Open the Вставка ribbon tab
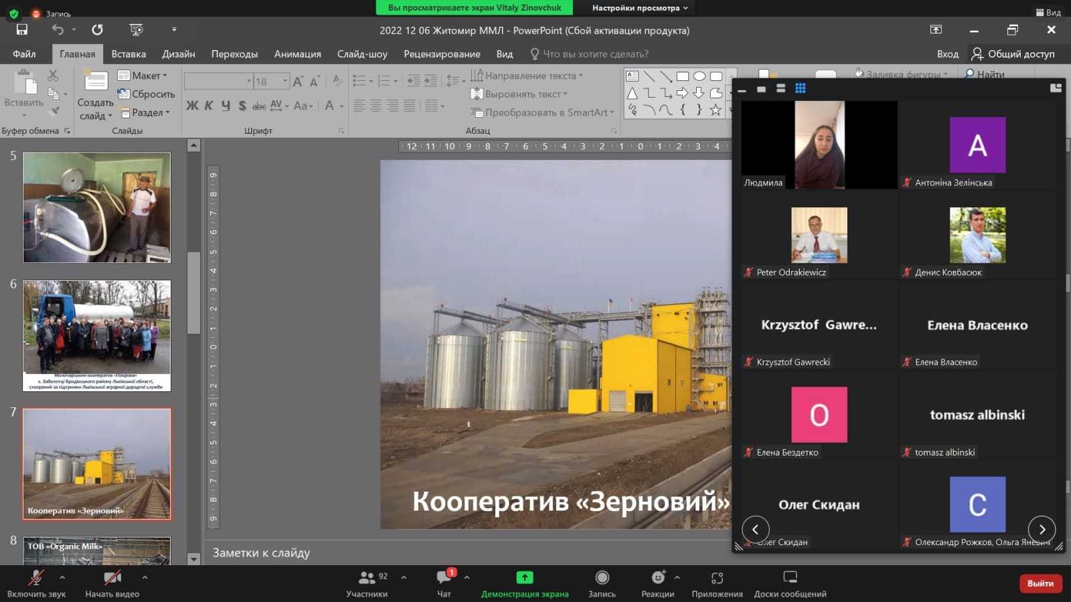The width and height of the screenshot is (1071, 602). [129, 54]
